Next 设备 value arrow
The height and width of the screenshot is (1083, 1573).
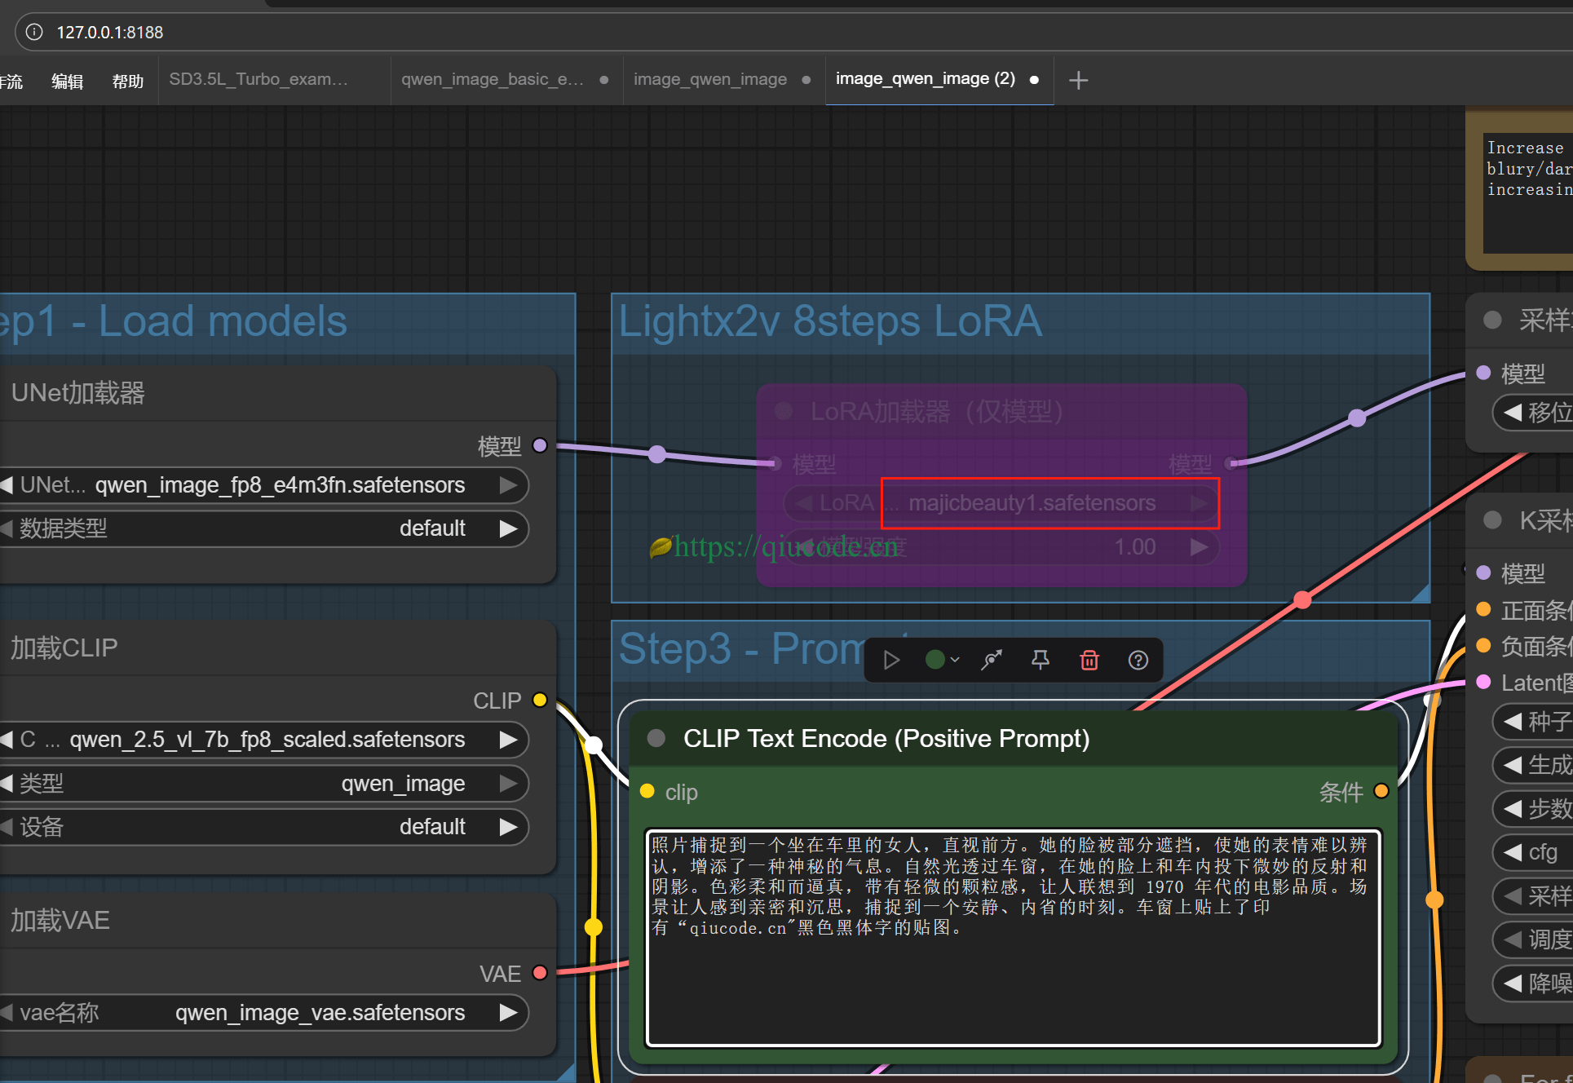508,827
